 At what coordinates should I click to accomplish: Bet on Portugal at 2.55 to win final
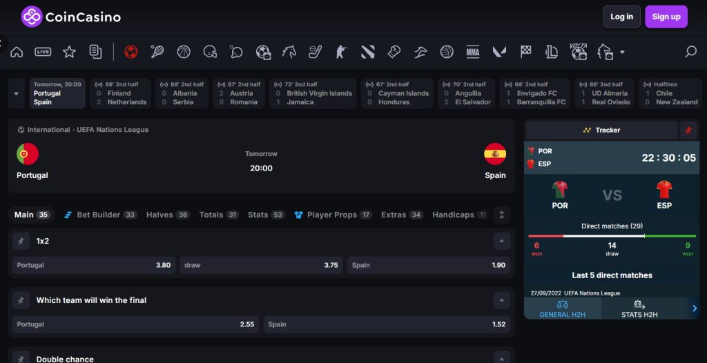[x=136, y=324]
